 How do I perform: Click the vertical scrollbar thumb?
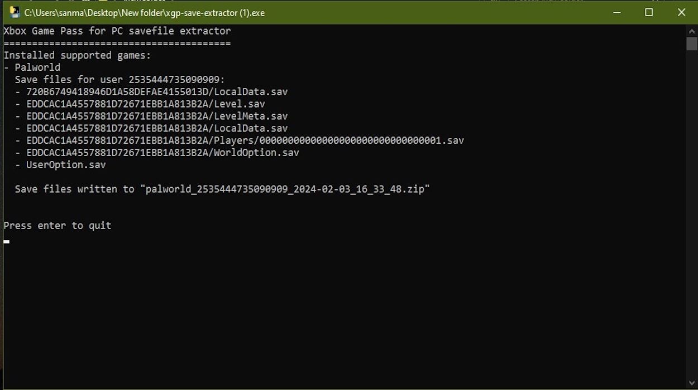[692, 43]
